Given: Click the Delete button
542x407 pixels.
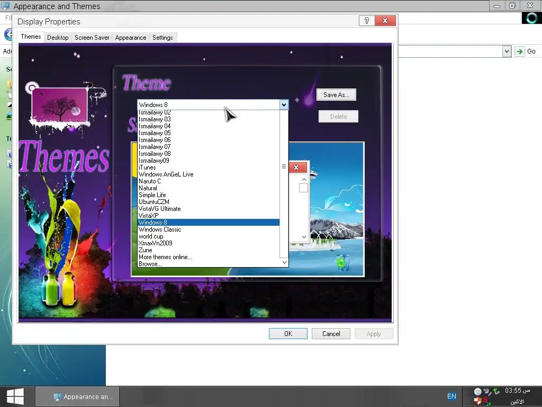Looking at the screenshot, I should click(338, 116).
